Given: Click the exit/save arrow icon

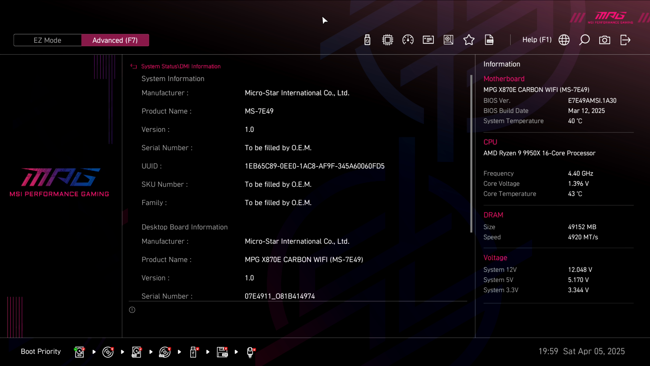Looking at the screenshot, I should pyautogui.click(x=625, y=40).
